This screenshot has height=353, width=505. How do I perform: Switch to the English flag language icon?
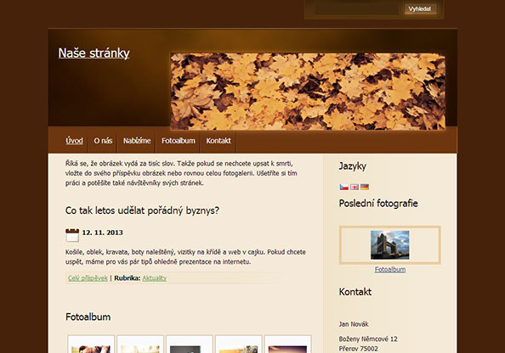pyautogui.click(x=355, y=188)
